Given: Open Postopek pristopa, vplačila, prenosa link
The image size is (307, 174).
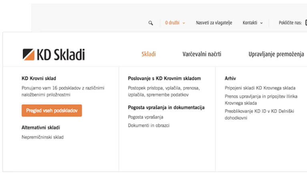Looking at the screenshot, I should tap(164, 88).
